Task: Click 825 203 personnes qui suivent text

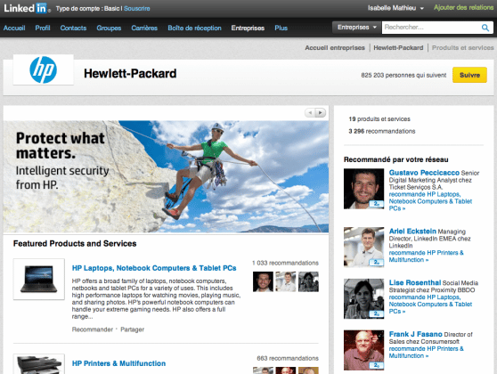Action: coord(403,75)
